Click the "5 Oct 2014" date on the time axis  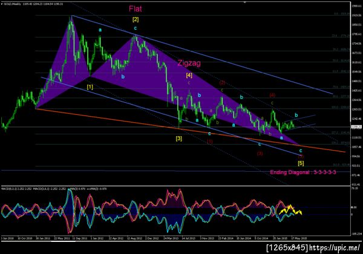tap(261, 238)
